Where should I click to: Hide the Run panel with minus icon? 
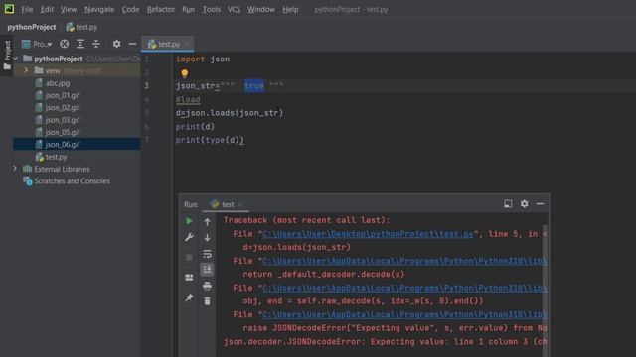540,204
